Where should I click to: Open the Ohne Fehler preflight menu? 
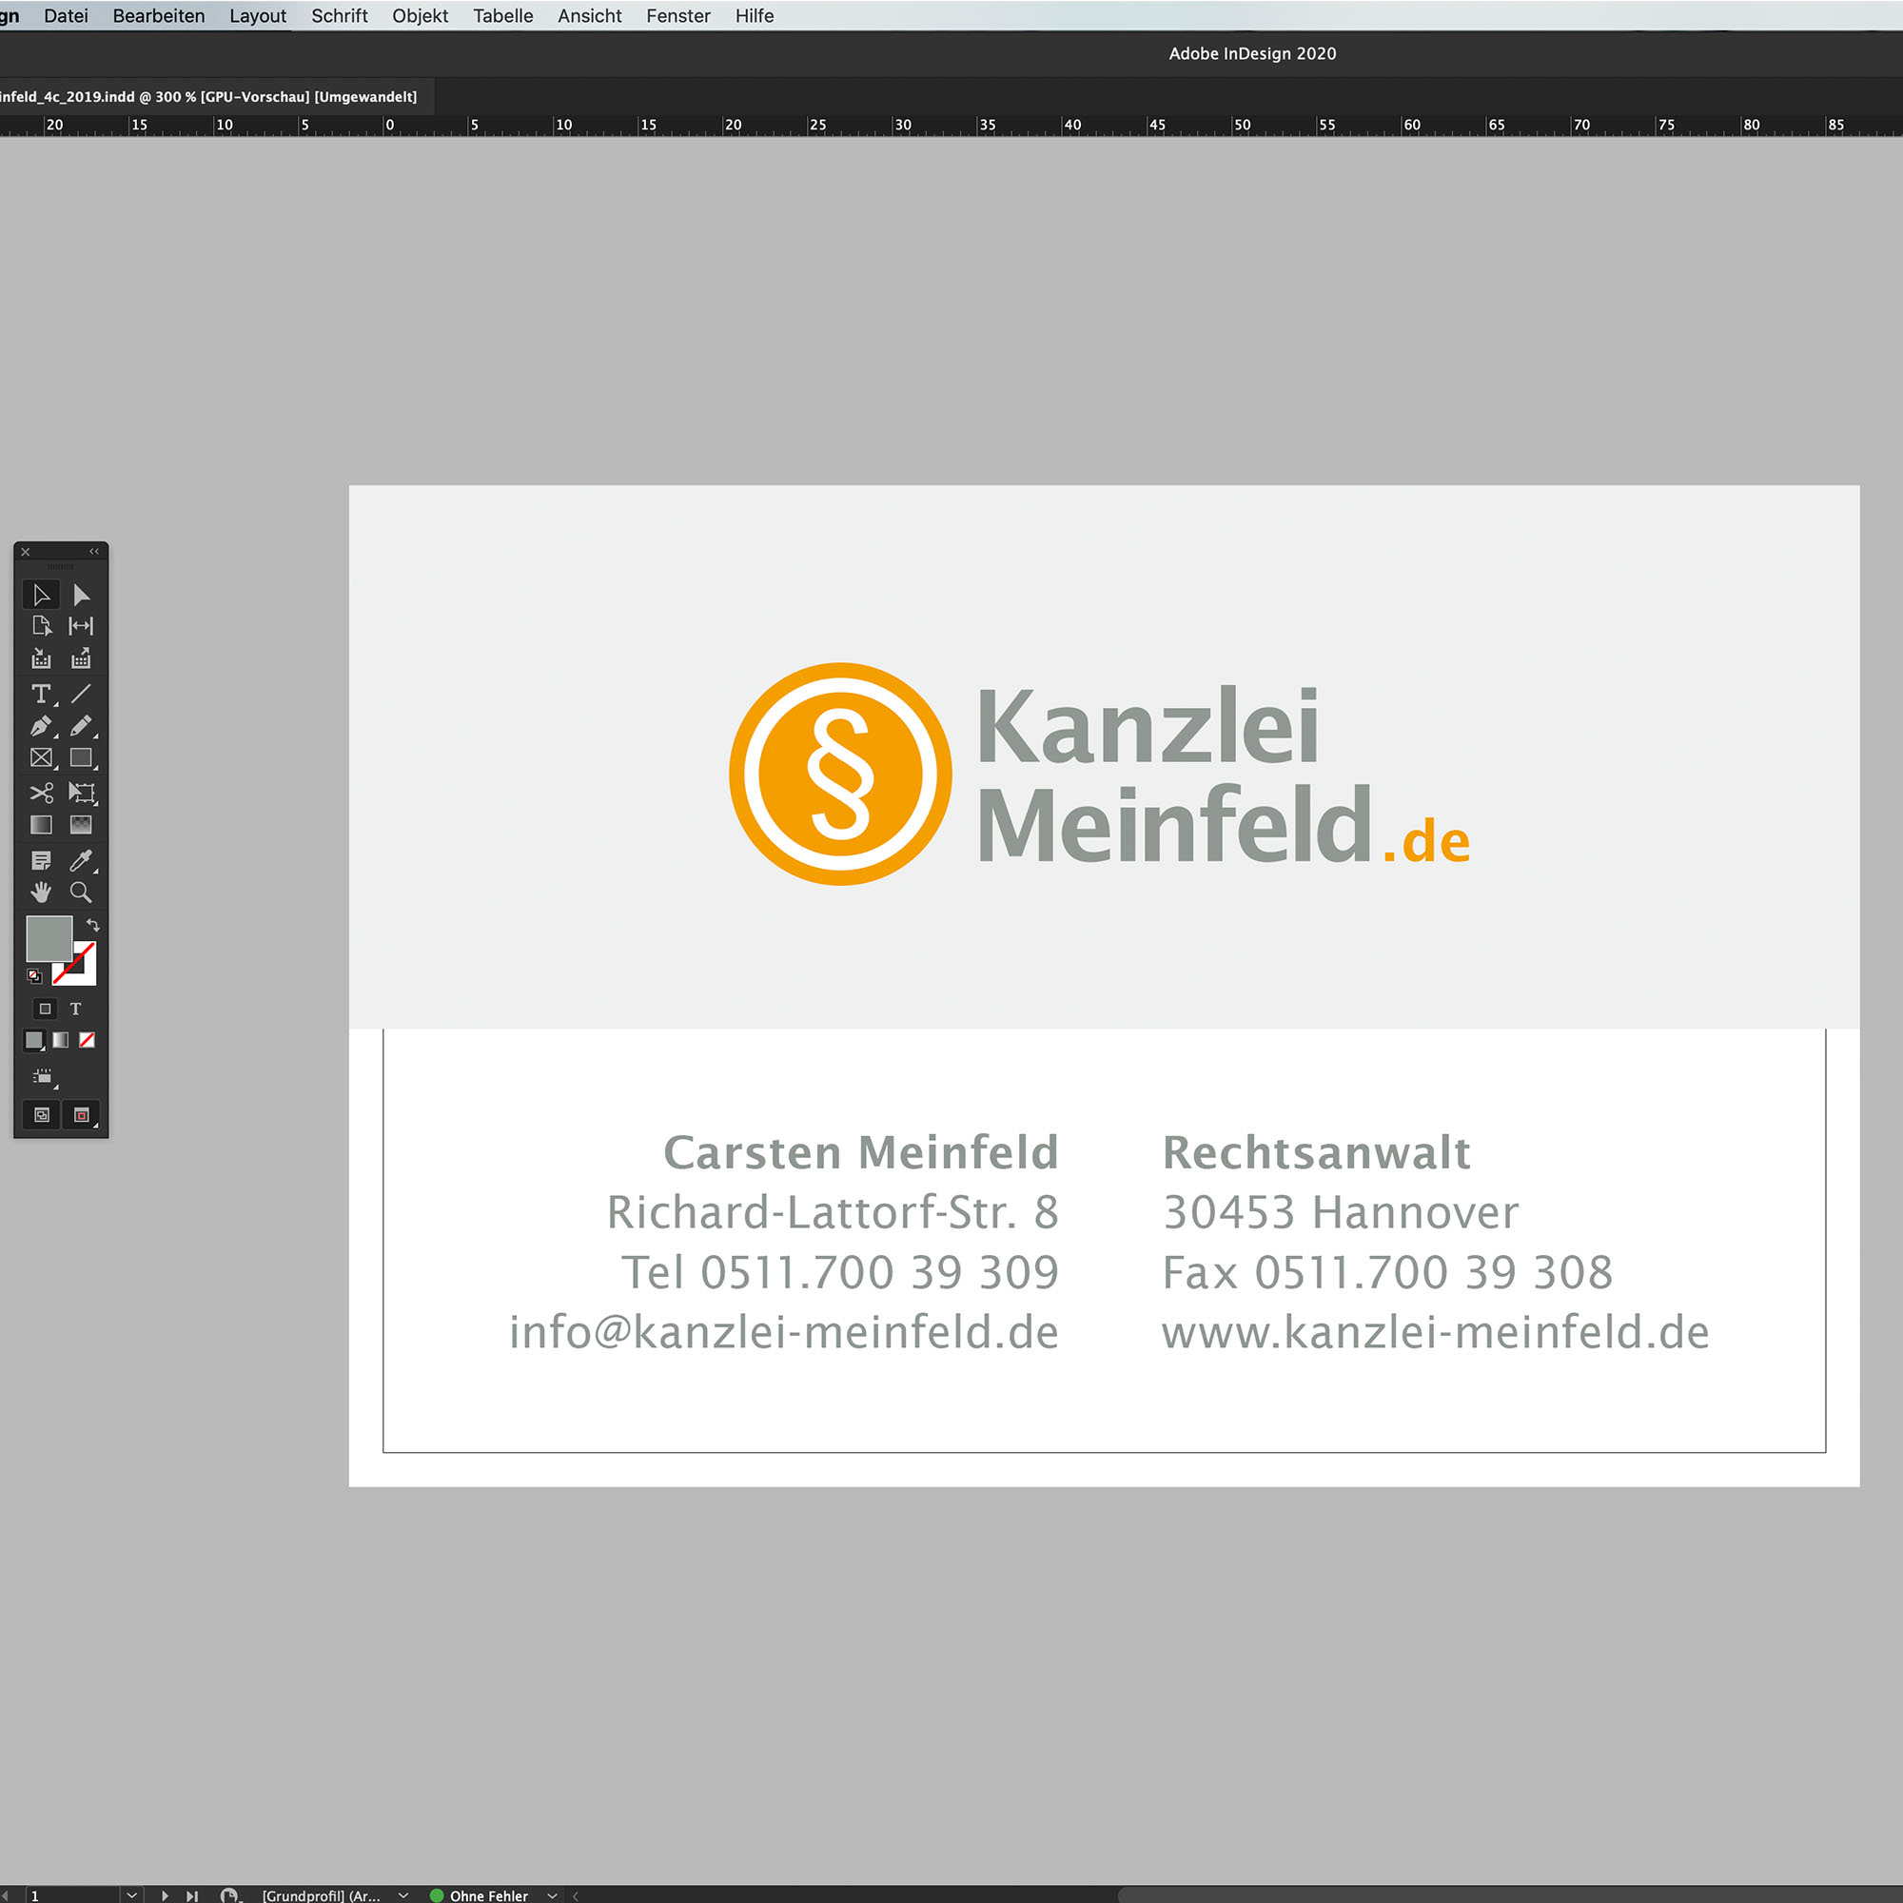coord(553,1895)
